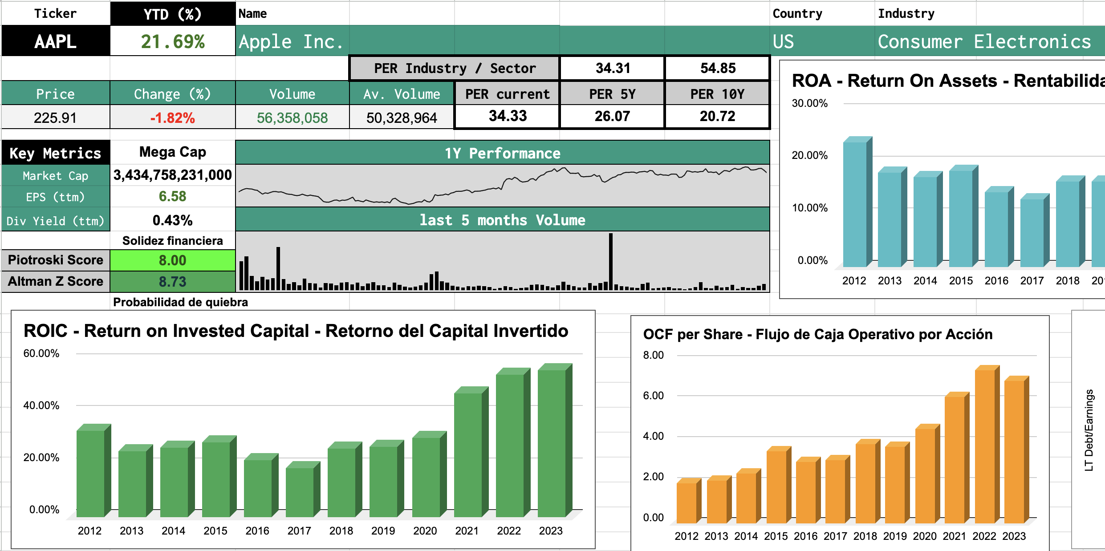Click PER 10Y value 20.72
1105x551 pixels.
(x=718, y=116)
